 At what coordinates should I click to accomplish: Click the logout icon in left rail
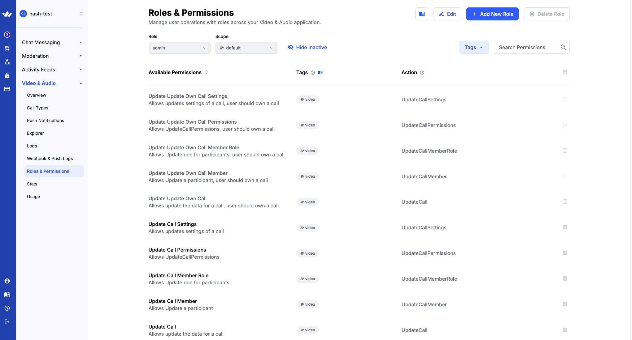point(7,322)
